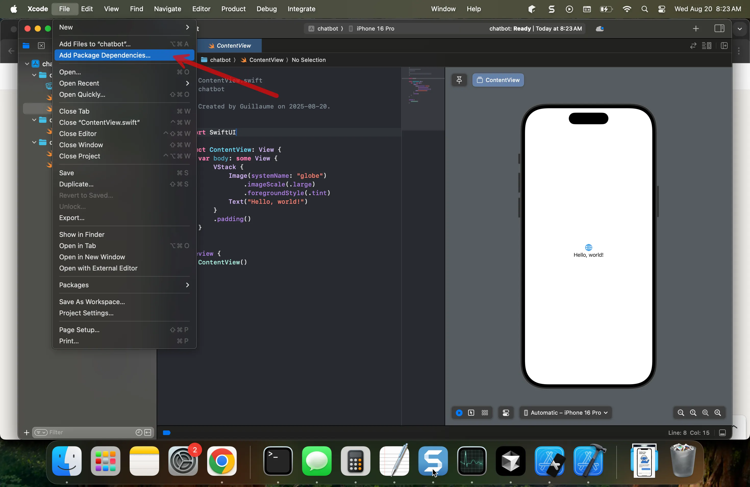Open preview device settings icon

(x=506, y=413)
